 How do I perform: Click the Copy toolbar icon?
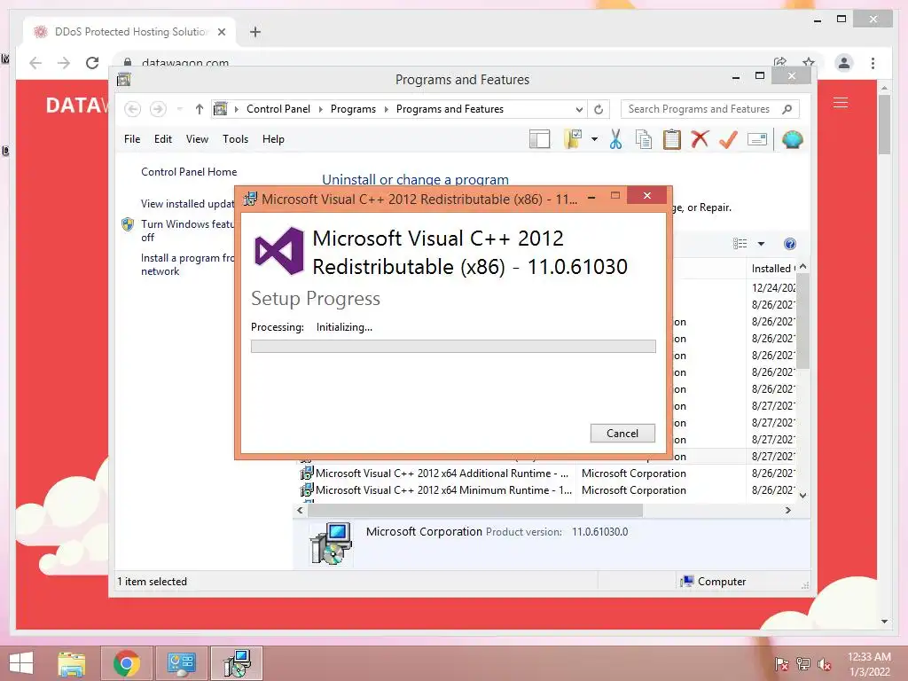644,139
